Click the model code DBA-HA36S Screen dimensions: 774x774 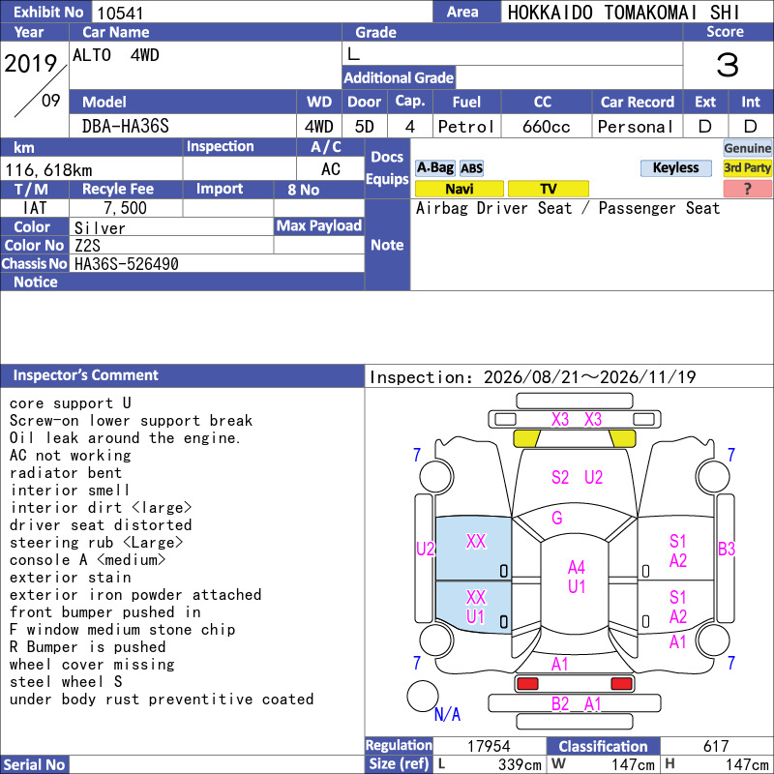(126, 127)
